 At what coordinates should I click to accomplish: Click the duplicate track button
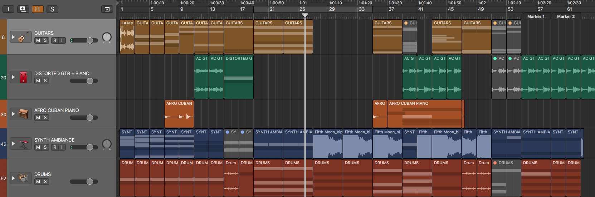coord(23,9)
